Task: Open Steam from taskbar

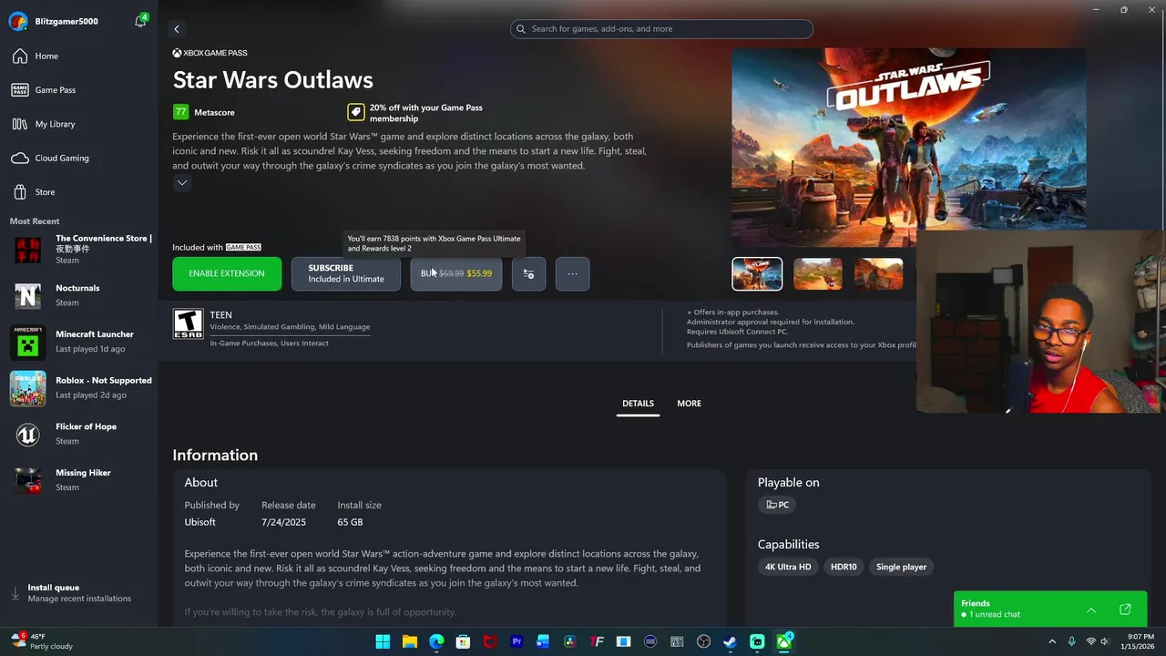Action: point(731,641)
